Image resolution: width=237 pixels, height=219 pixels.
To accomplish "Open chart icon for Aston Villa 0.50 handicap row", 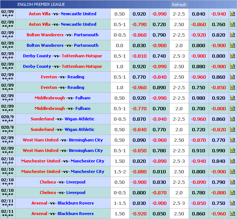I will coord(232,14).
